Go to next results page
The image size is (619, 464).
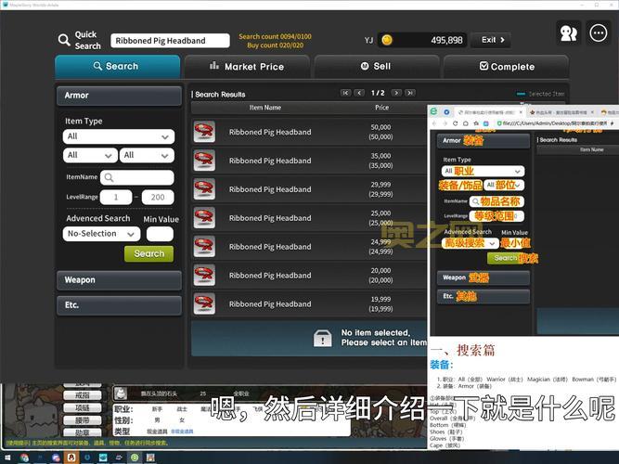pos(396,93)
